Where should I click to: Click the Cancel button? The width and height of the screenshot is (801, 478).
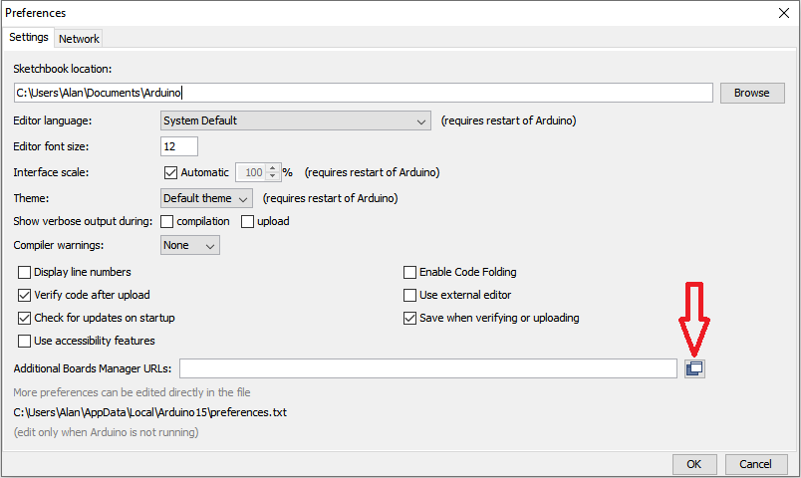[x=756, y=464]
